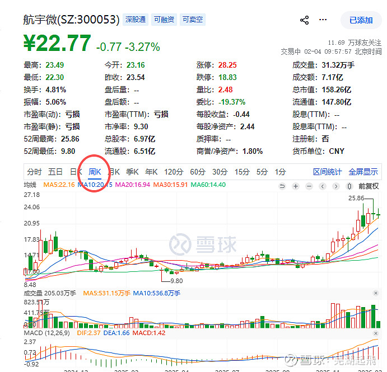Viewport: 387px width, 372px height.
Task: Move chart right with right chevron icon
Action: 335,186
